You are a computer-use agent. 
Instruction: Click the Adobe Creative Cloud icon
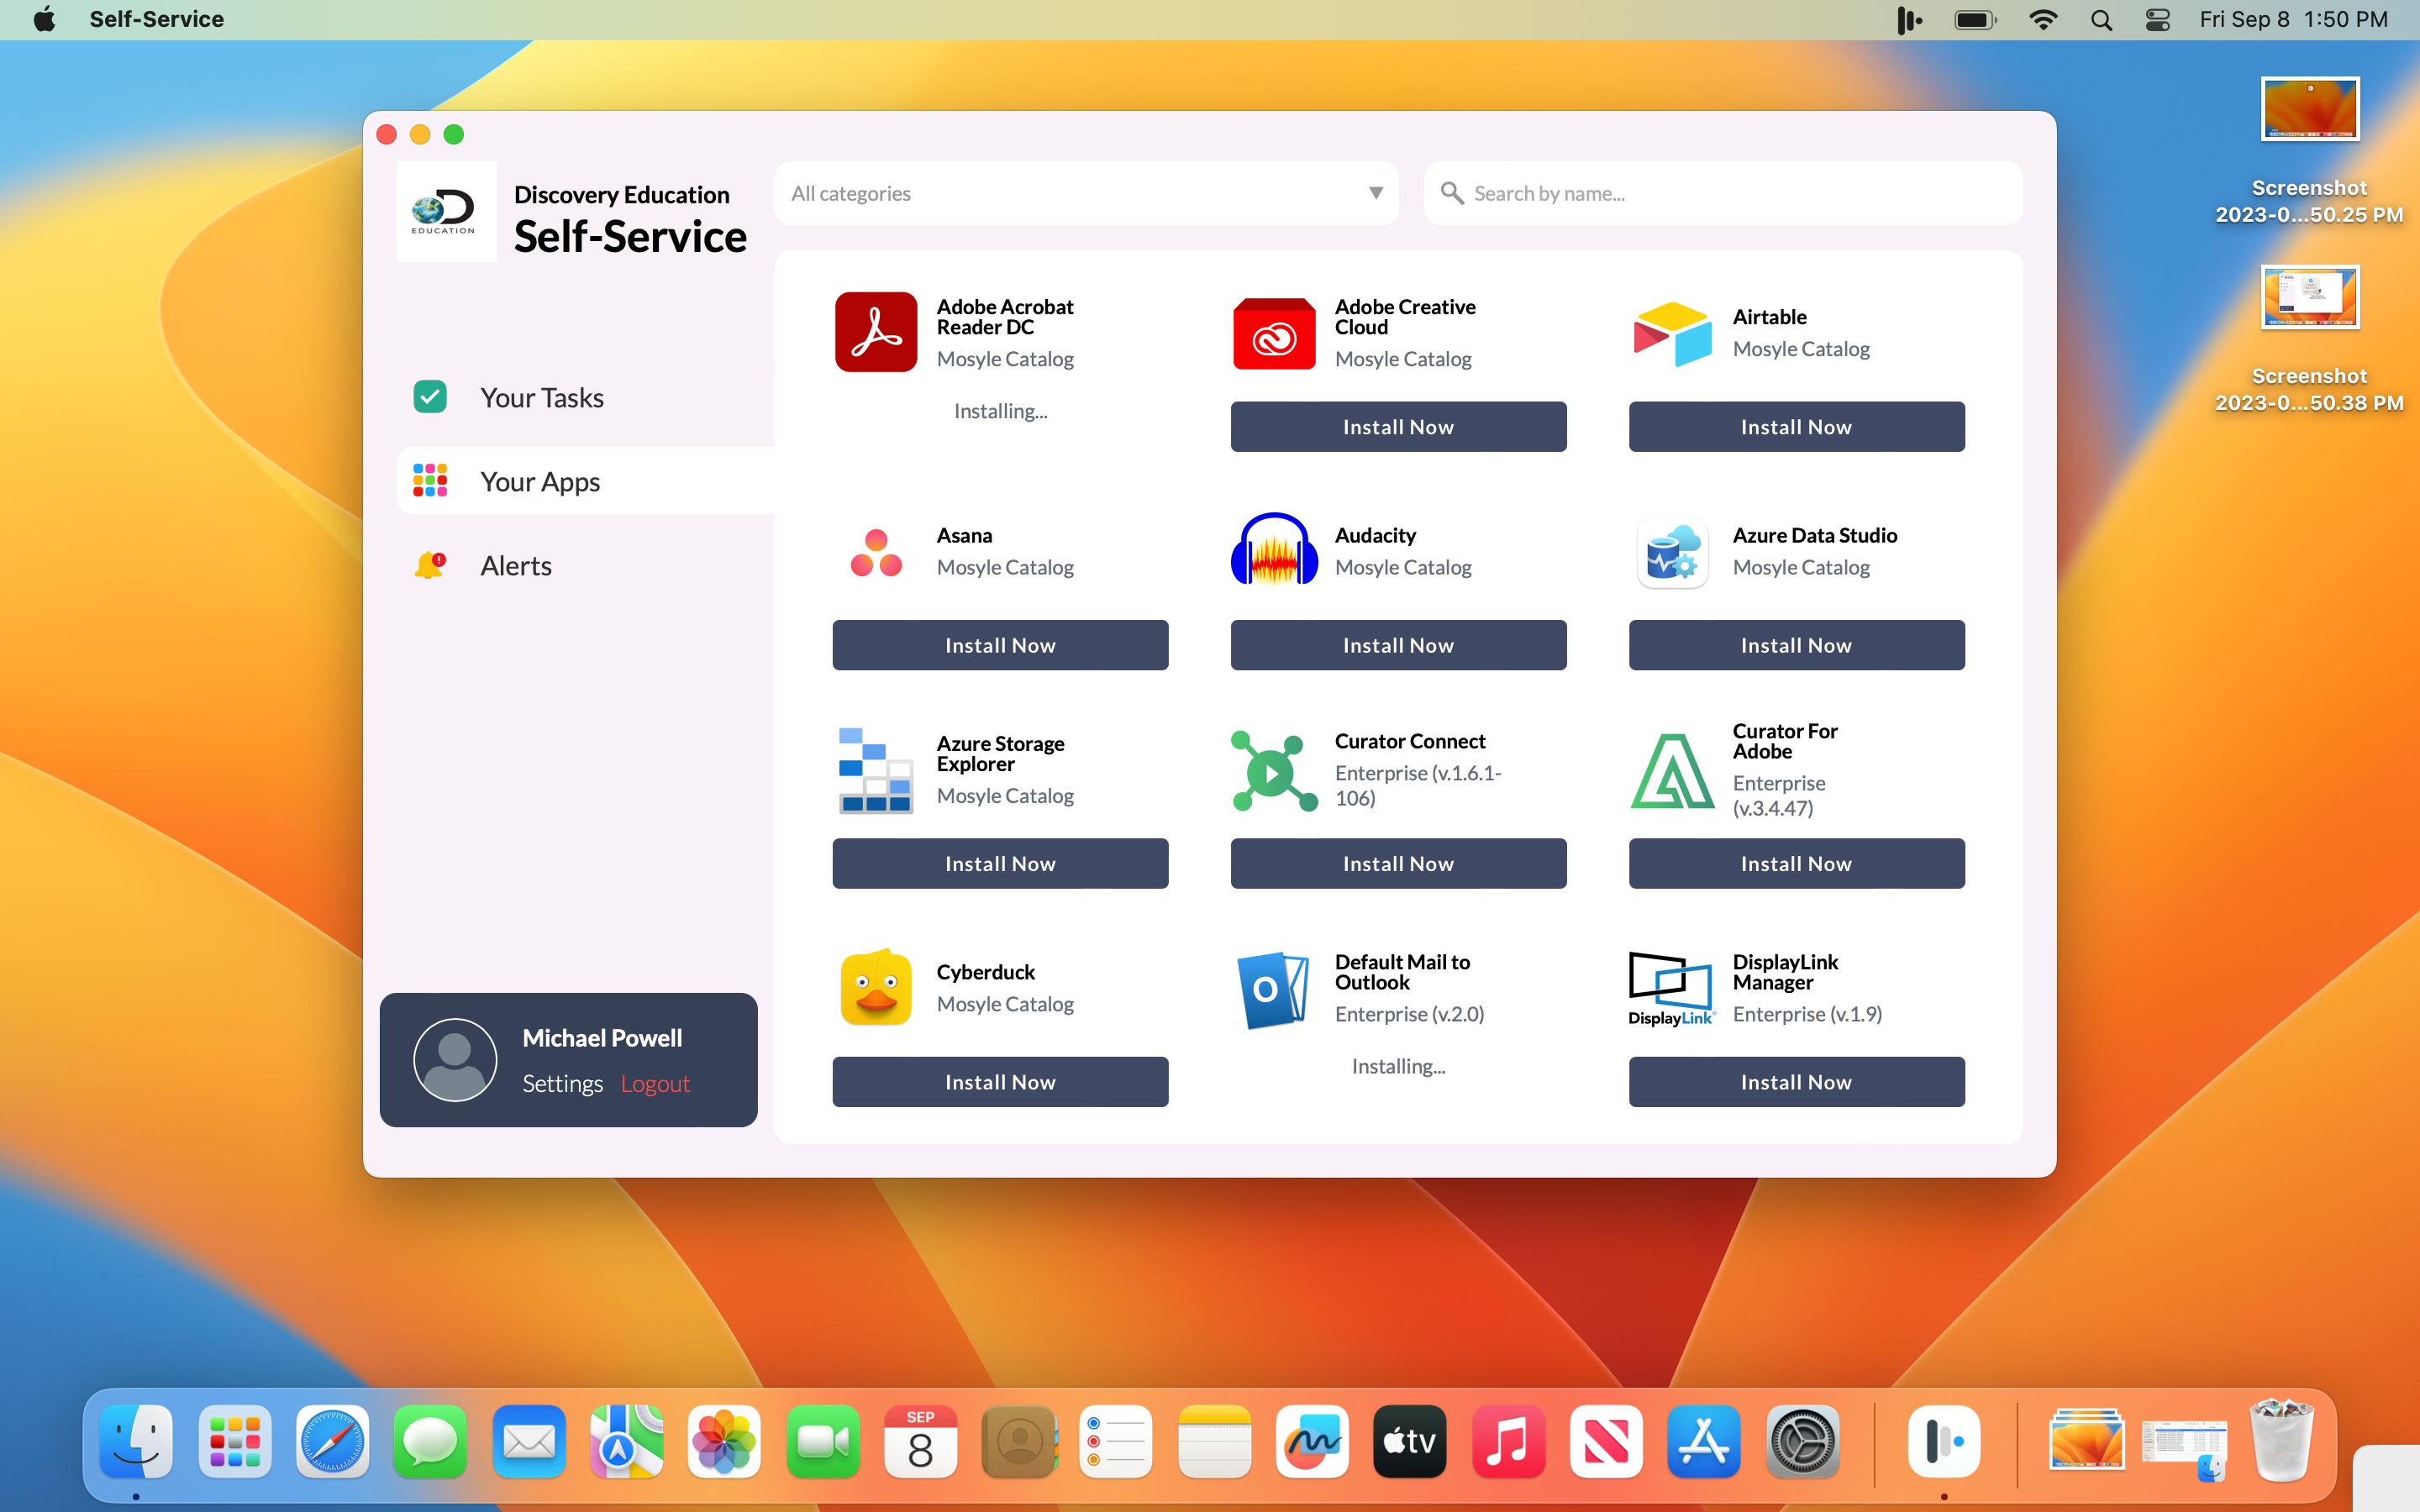click(1274, 334)
